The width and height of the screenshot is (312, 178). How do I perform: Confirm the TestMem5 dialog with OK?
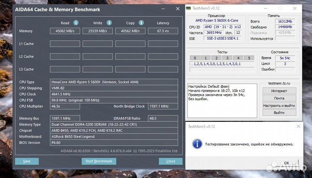click(286, 163)
